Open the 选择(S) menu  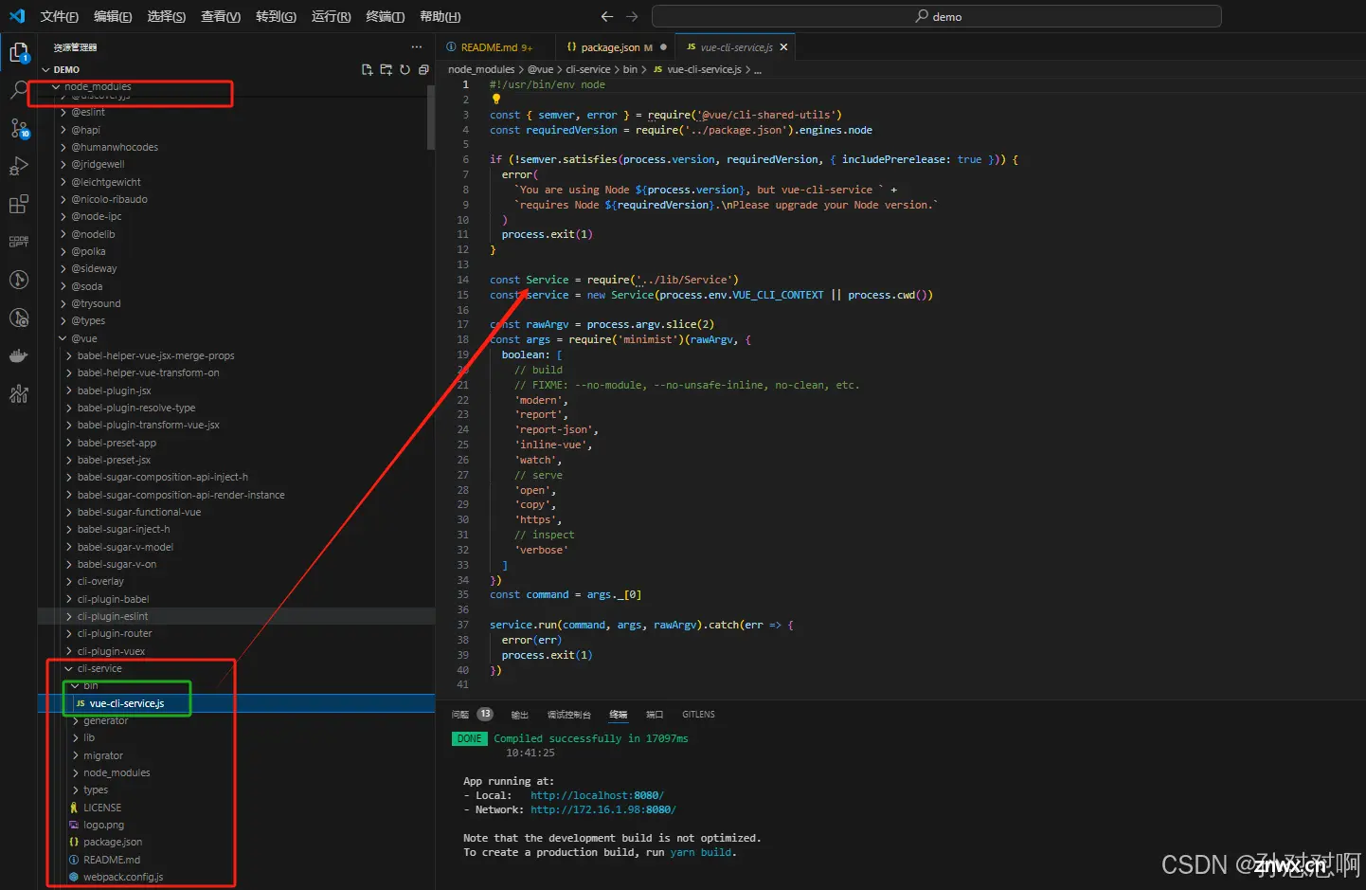pyautogui.click(x=167, y=16)
